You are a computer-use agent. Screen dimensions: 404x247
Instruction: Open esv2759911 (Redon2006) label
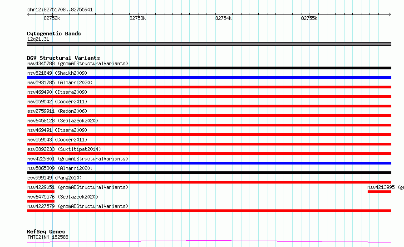point(57,111)
